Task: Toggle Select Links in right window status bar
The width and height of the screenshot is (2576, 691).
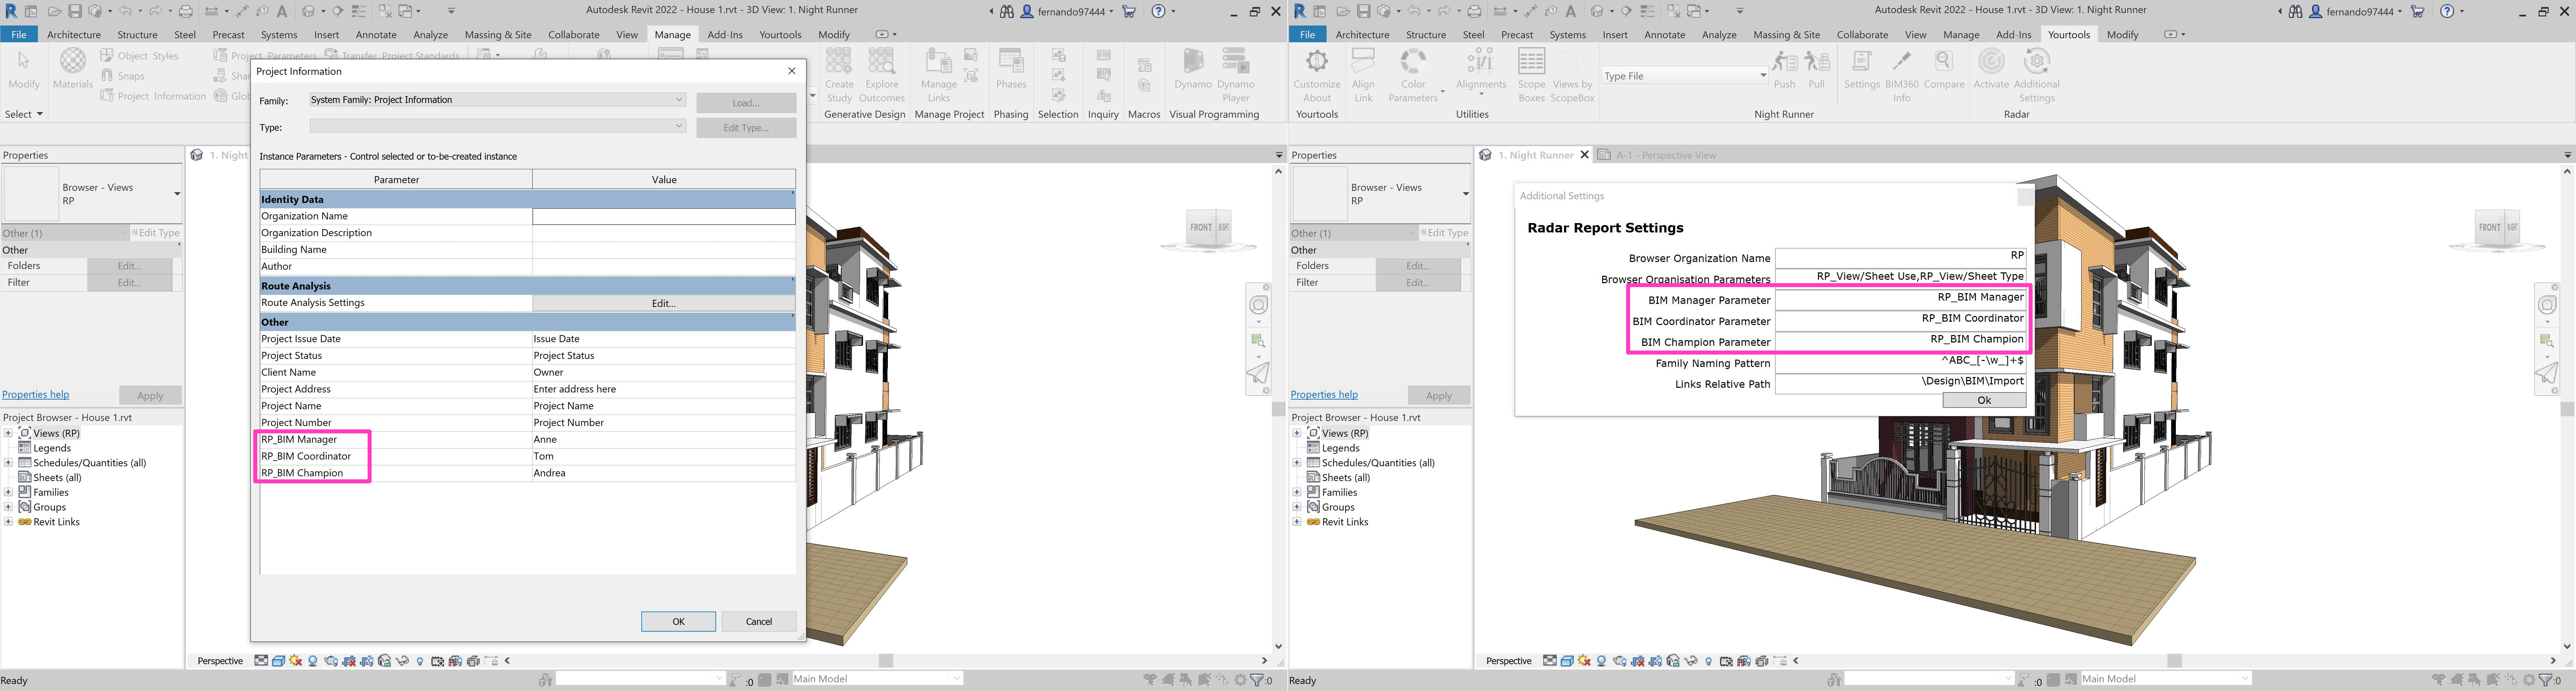Action: click(2439, 680)
